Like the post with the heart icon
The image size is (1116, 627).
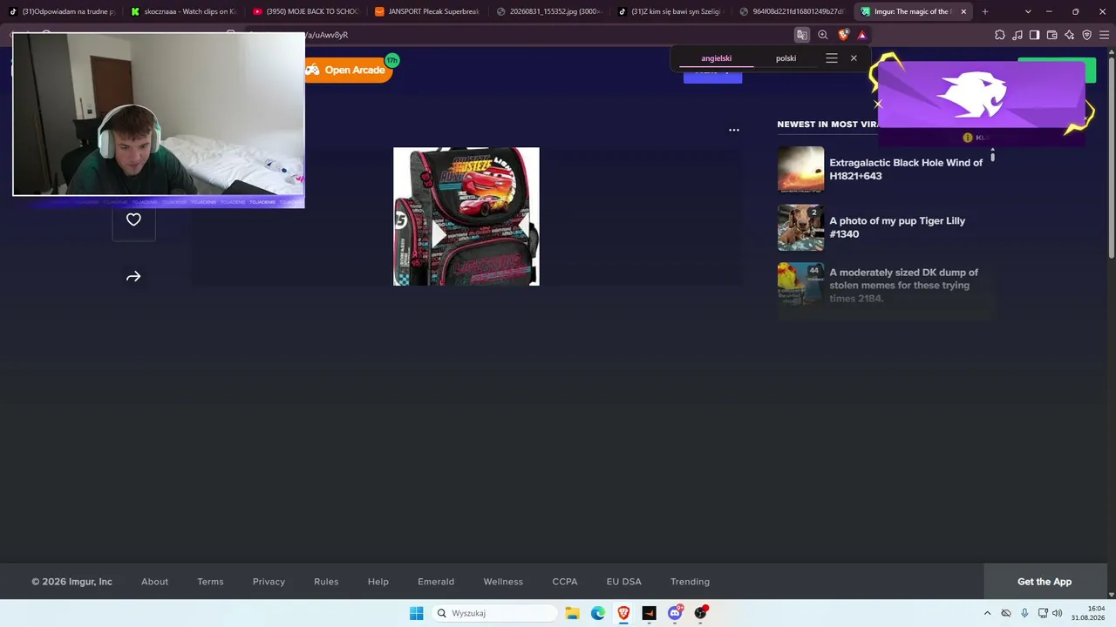pos(133,219)
